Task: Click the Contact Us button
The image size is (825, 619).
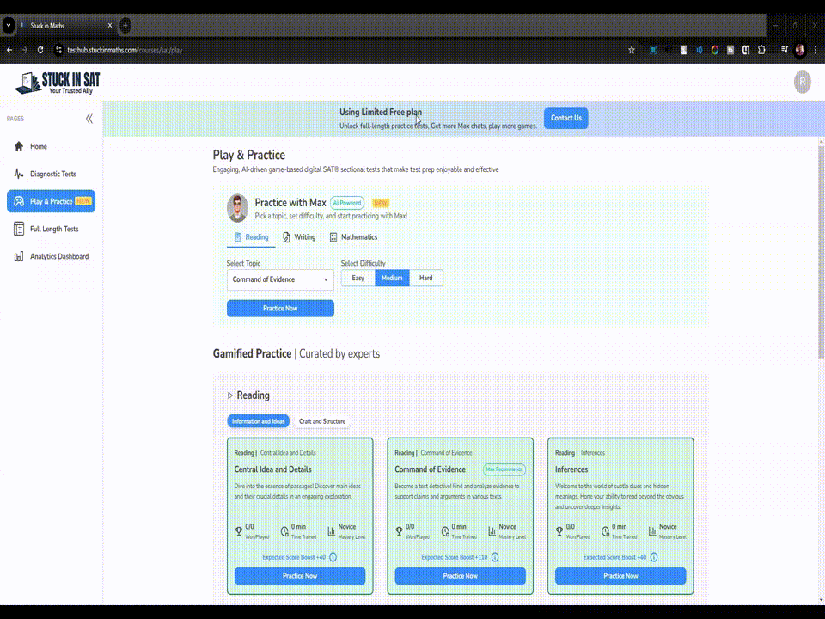Action: tap(565, 118)
